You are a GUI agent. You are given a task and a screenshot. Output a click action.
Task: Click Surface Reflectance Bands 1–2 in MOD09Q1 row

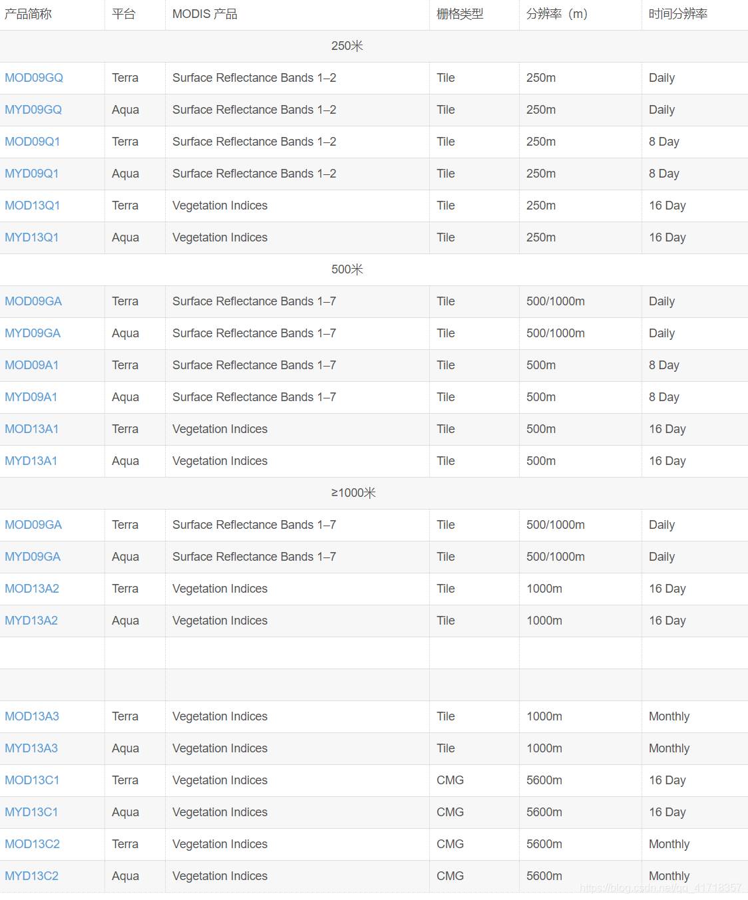pos(254,142)
